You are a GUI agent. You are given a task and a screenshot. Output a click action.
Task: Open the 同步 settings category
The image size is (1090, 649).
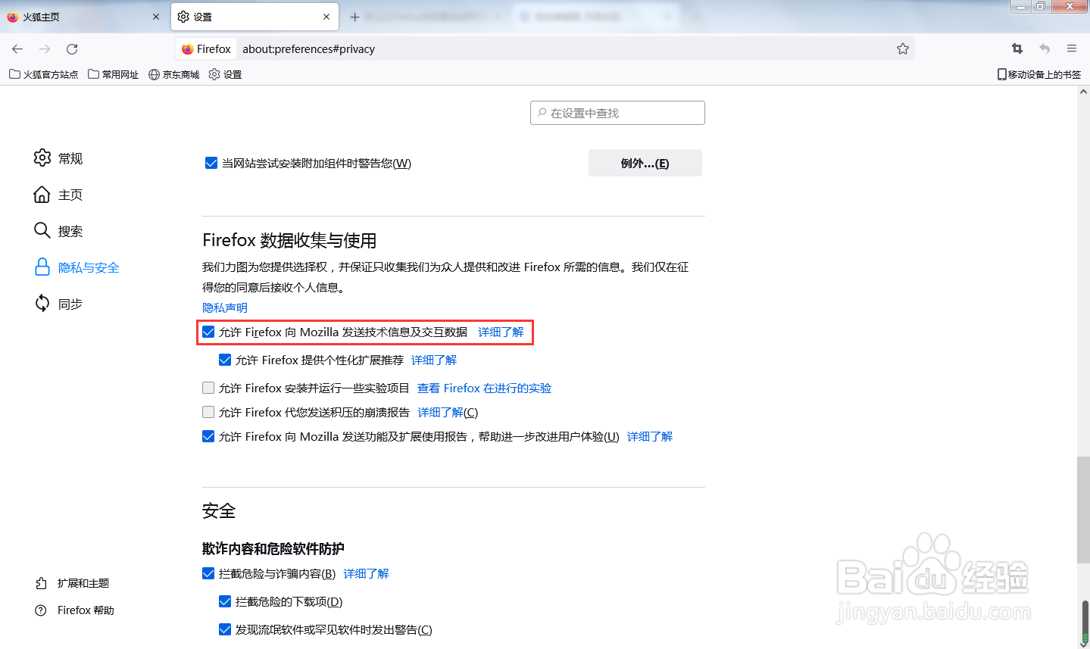pos(58,304)
